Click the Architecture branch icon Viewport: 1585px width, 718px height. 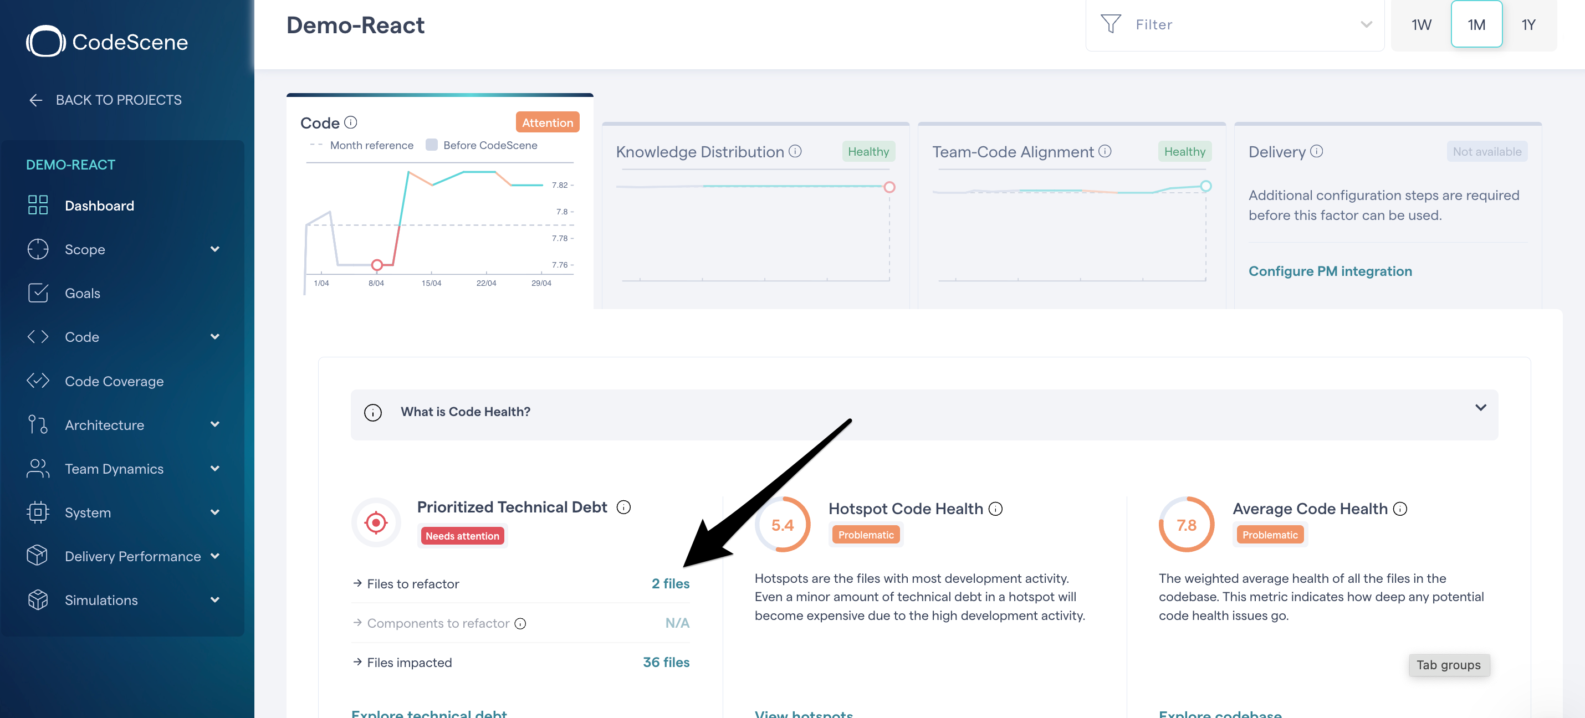coord(38,424)
